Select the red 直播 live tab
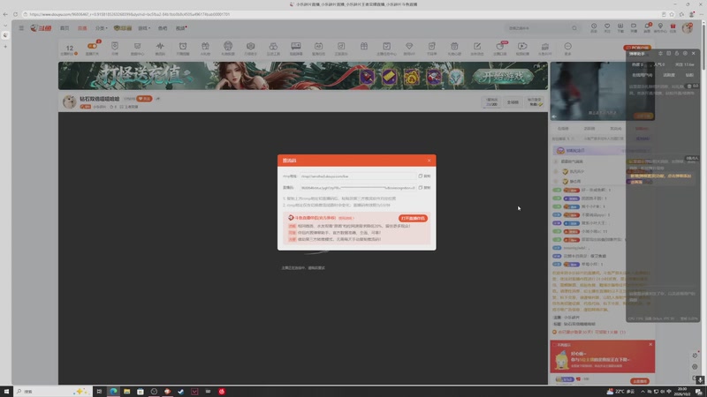707x397 pixels. [x=82, y=28]
